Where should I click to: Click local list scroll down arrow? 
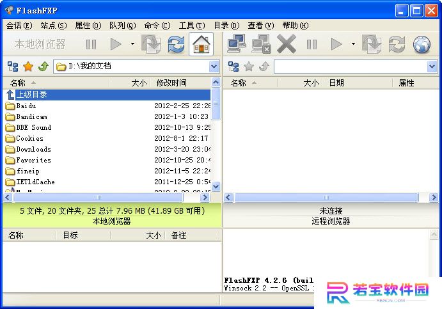click(216, 186)
